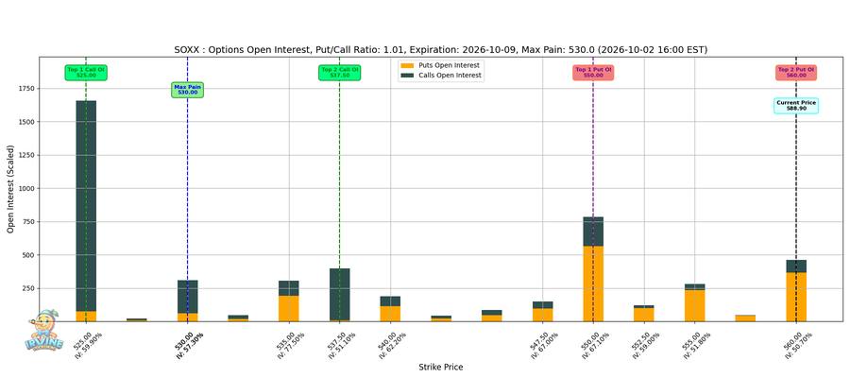Click the 'Top 2 Call OI 537.50' annotation box
Image resolution: width=850 pixels, height=378 pixels.
tap(340, 73)
